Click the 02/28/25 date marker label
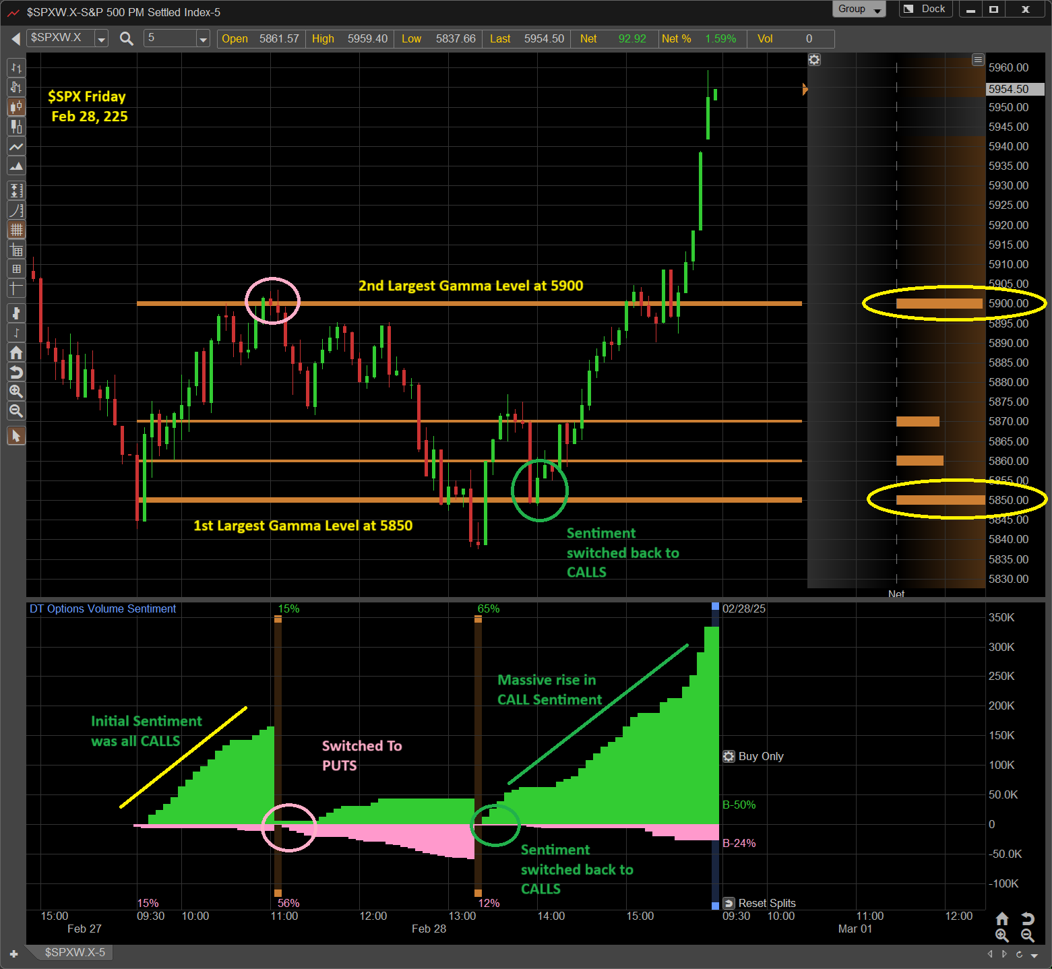The image size is (1052, 969). (x=744, y=609)
